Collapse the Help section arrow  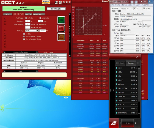37,71
